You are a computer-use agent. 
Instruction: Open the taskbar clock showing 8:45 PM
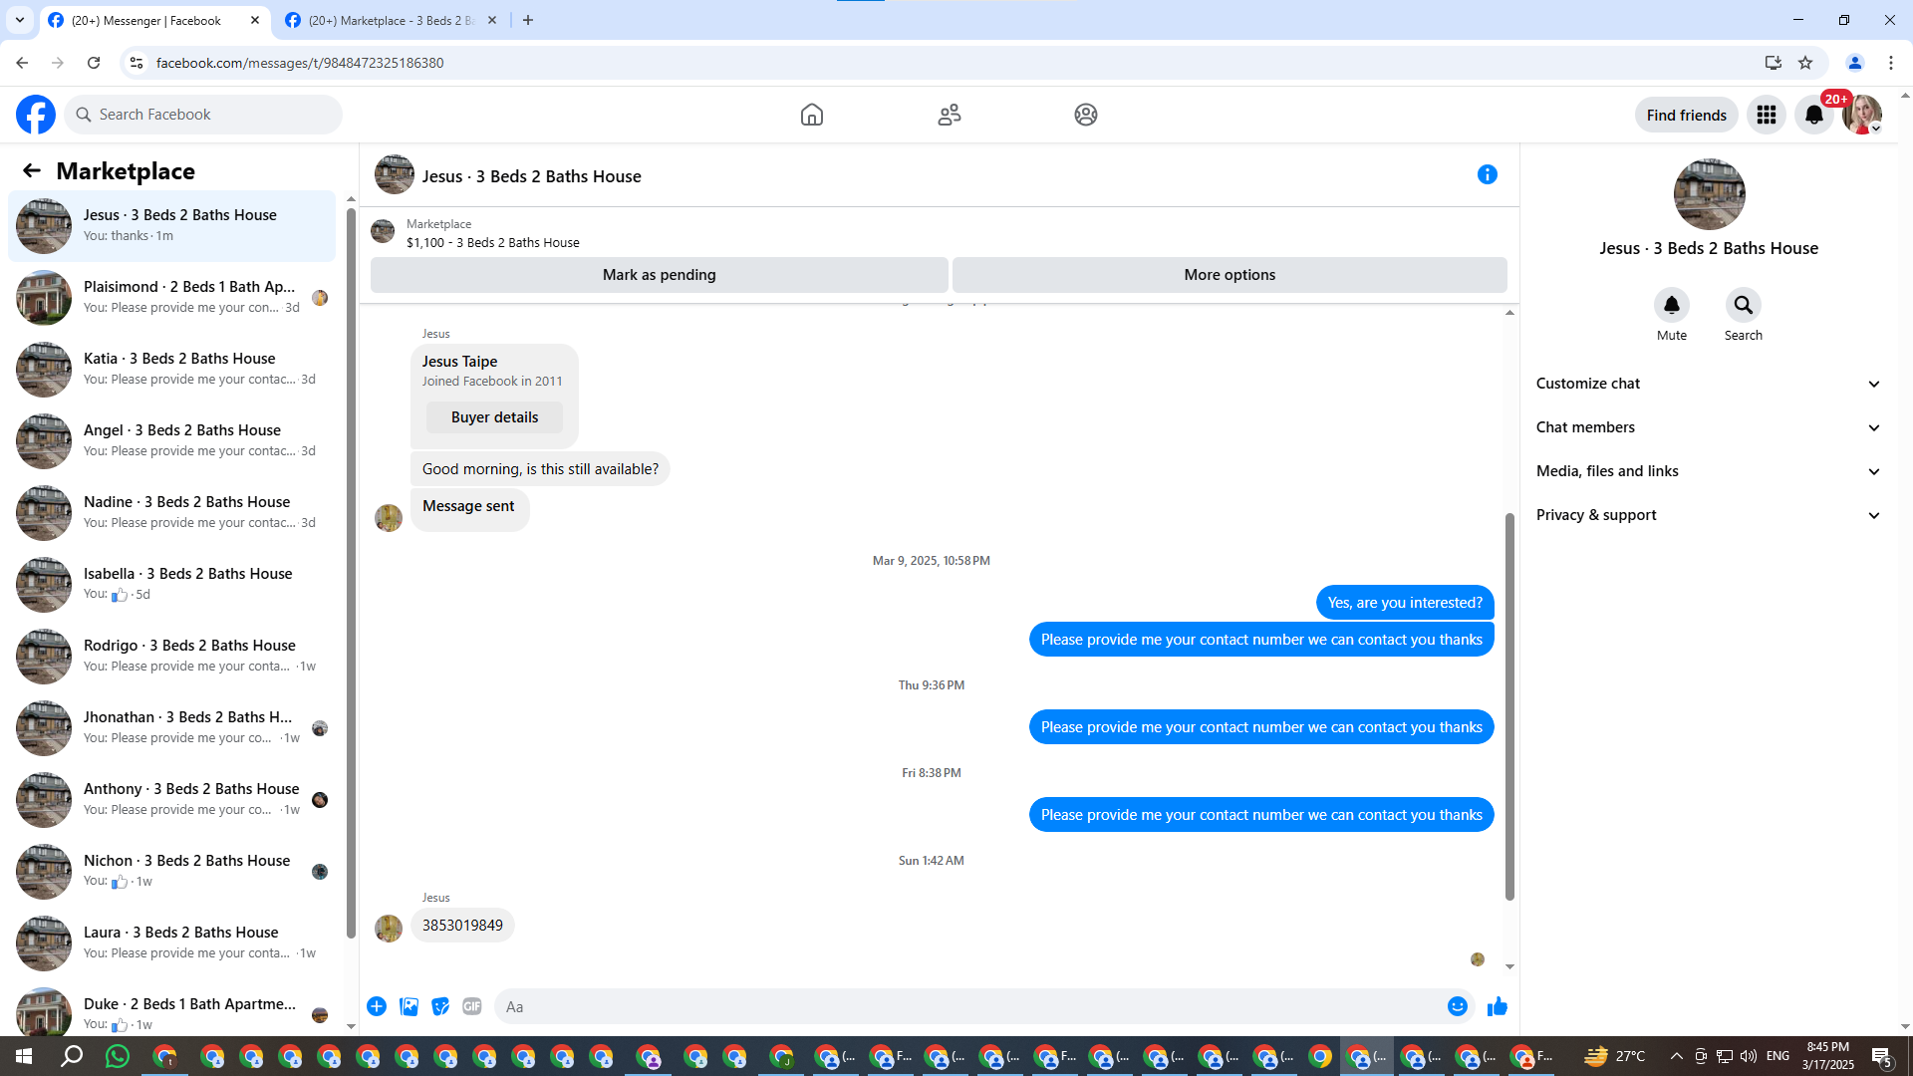tap(1827, 1056)
